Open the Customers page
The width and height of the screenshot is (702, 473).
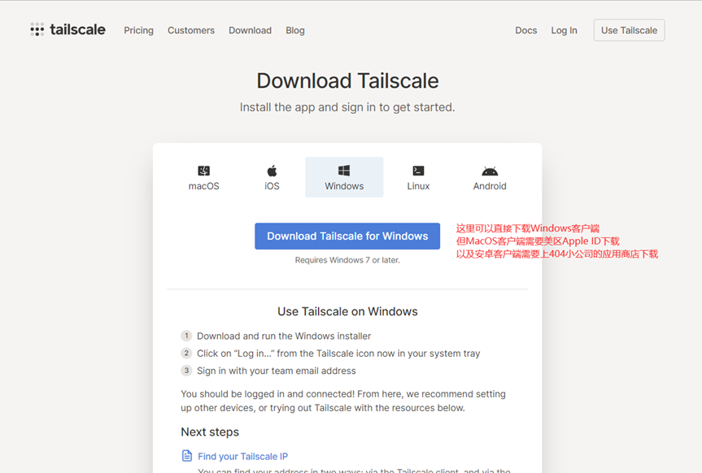point(191,30)
